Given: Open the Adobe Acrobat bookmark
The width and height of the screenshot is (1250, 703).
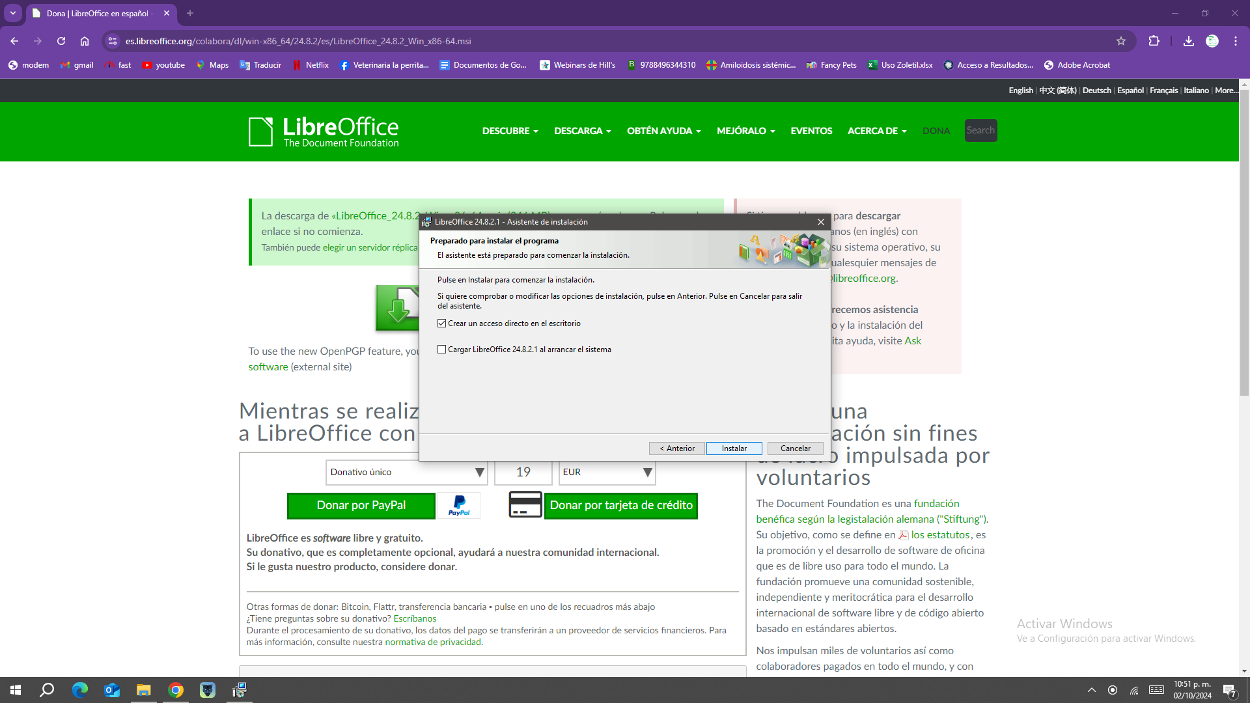Looking at the screenshot, I should pos(1077,65).
